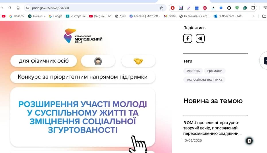The image size is (267, 153).
Task: Open article about літературно-творчий вечір
Action: point(212,128)
